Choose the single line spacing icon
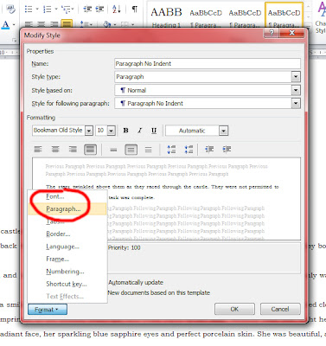This screenshot has height=346, width=326. (x=113, y=150)
